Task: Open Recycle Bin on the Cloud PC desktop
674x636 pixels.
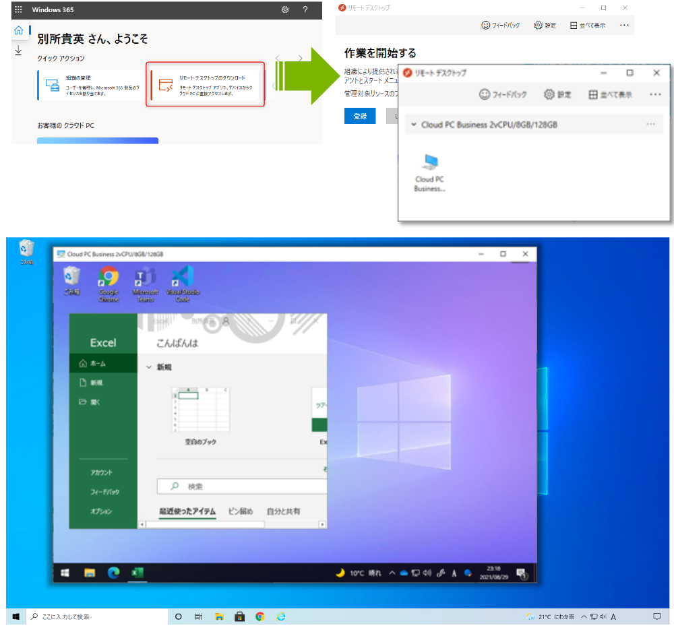Action: pos(72,282)
